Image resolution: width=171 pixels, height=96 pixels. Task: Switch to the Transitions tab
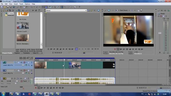(26, 53)
